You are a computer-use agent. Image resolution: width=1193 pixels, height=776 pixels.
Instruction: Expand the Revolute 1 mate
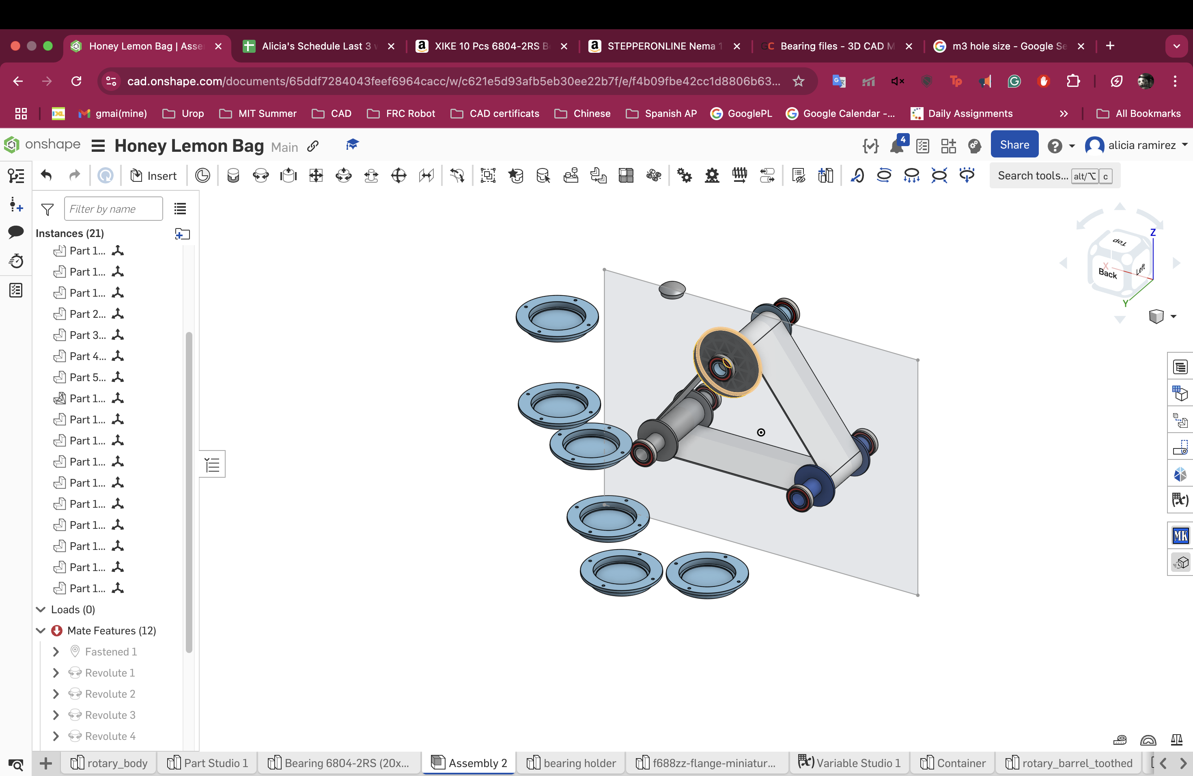point(56,673)
